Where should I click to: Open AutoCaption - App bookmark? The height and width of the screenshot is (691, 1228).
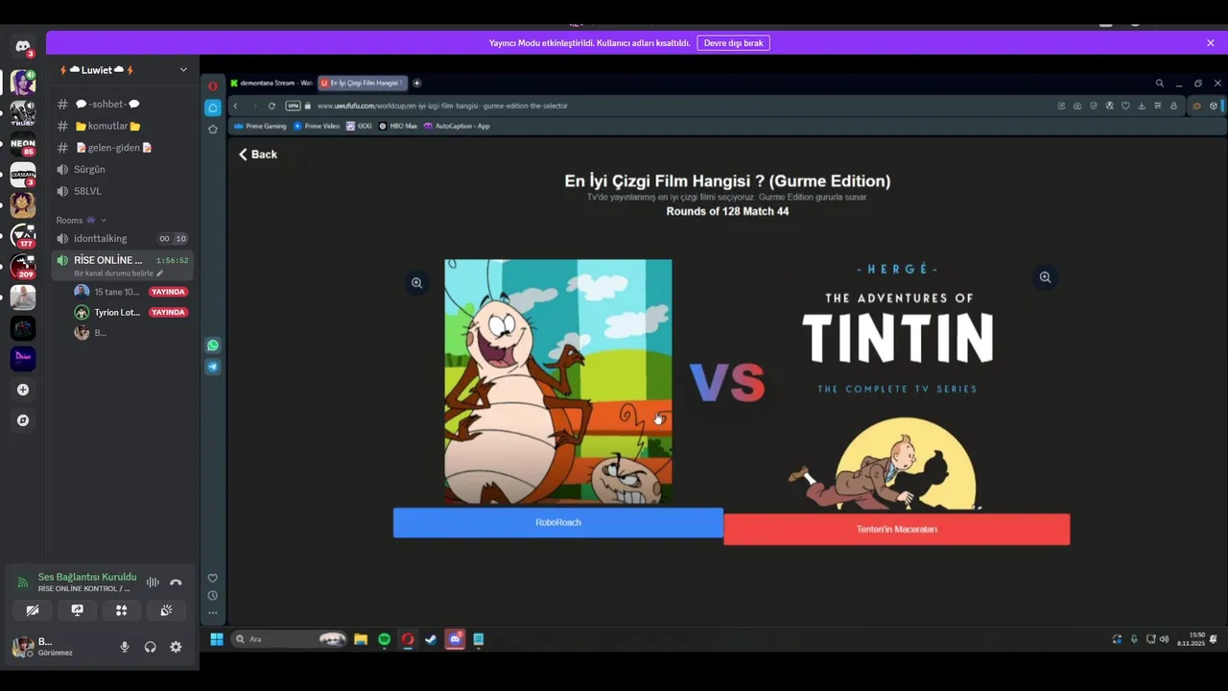458,126
